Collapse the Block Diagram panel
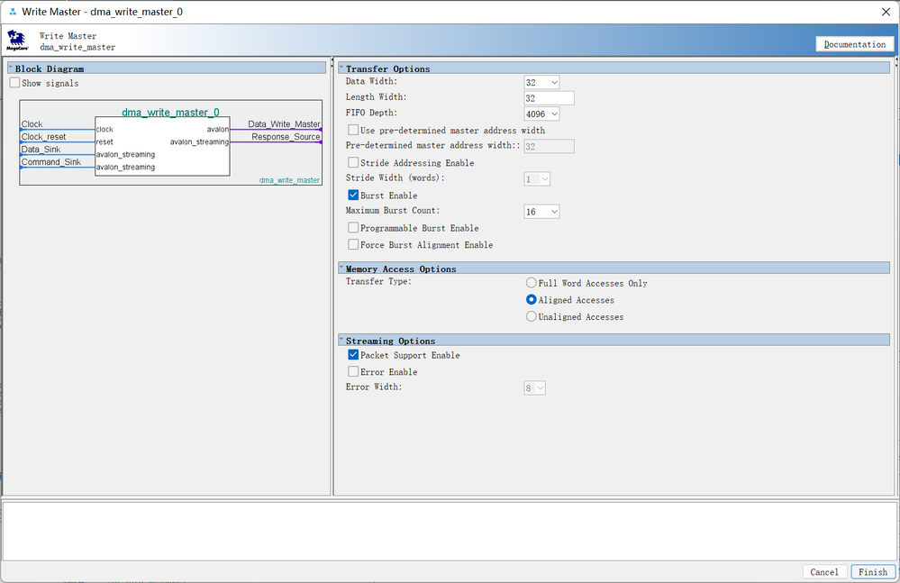The image size is (900, 583). [x=11, y=68]
